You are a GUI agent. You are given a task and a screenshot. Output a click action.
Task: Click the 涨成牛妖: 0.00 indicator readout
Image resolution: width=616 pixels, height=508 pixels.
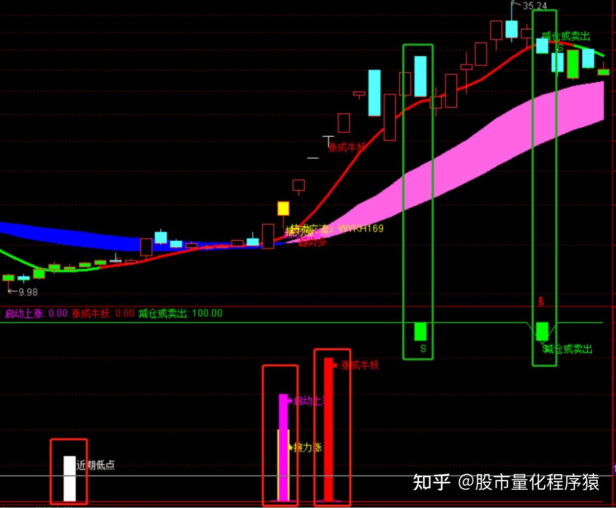[x=103, y=313]
